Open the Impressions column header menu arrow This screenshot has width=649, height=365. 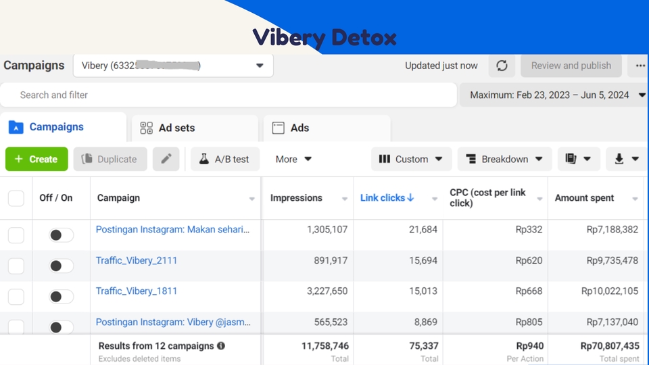[344, 199]
